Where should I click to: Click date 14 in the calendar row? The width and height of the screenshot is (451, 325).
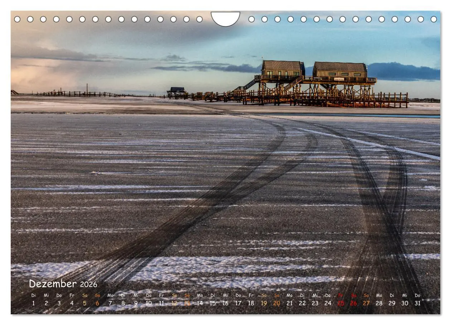point(200,303)
